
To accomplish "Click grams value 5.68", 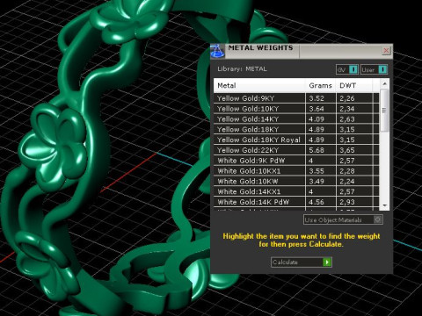I will point(316,150).
